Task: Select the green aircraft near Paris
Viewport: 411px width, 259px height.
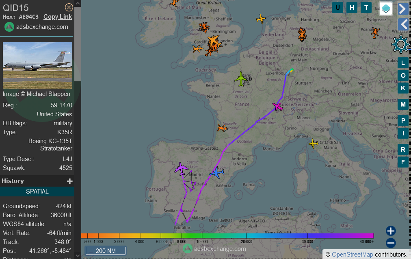Action: pos(241,78)
